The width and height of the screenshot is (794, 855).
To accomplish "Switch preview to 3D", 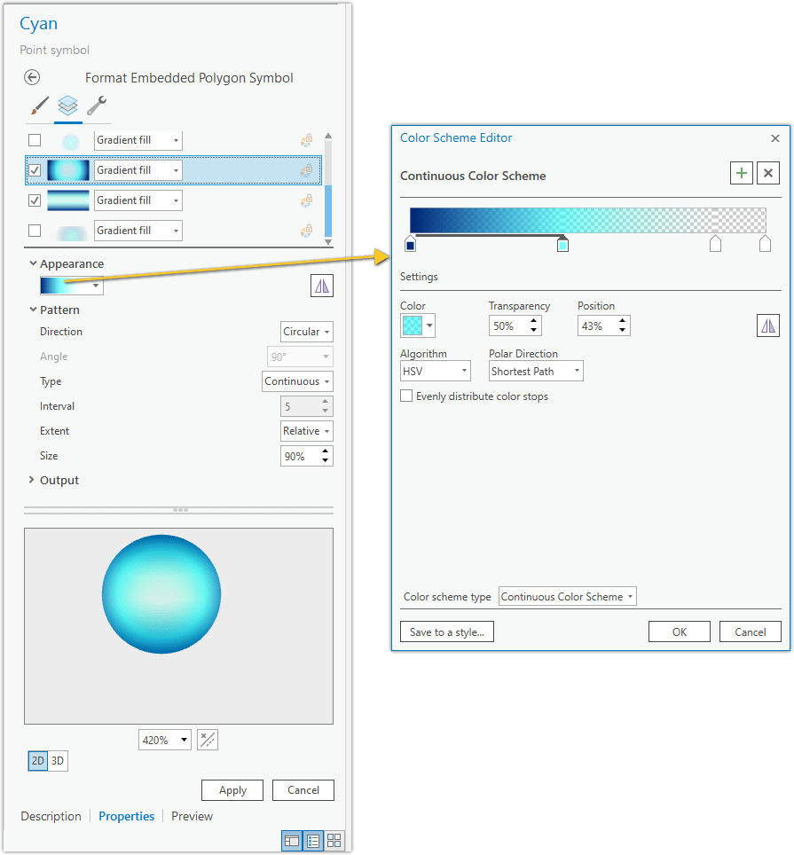I will tap(58, 761).
